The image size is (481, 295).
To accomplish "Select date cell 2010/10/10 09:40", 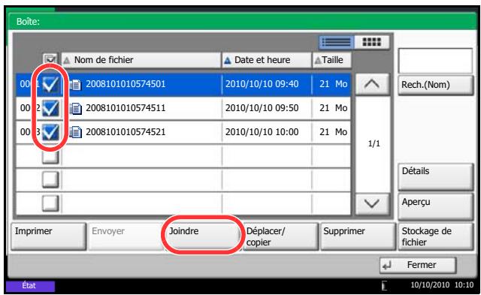I will [262, 84].
